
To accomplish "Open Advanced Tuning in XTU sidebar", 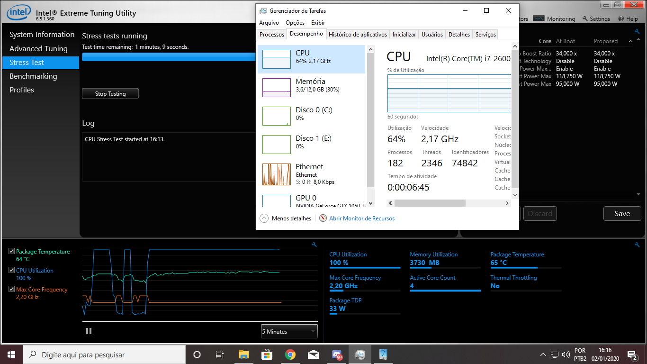I will pyautogui.click(x=38, y=48).
